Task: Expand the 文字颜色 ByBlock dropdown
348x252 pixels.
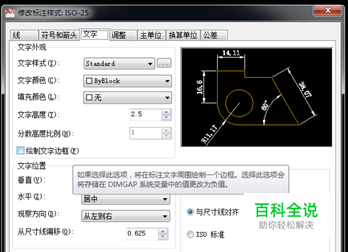Action: pos(127,81)
